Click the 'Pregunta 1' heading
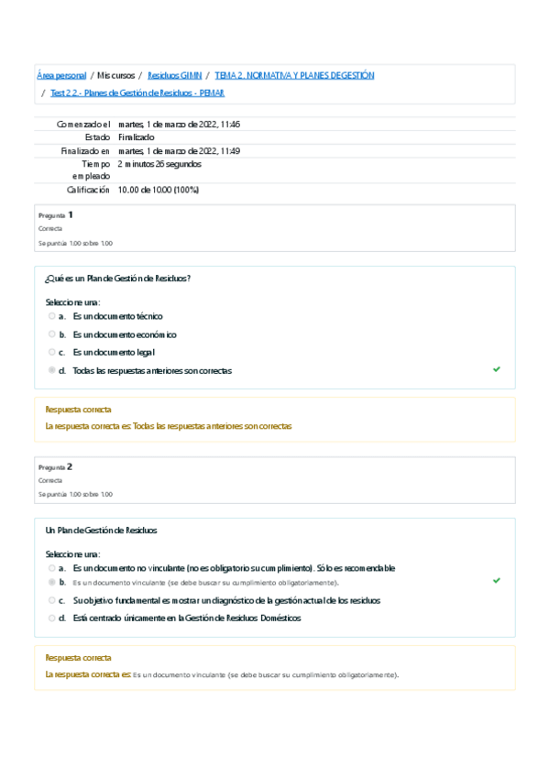The height and width of the screenshot is (777, 549). (56, 215)
